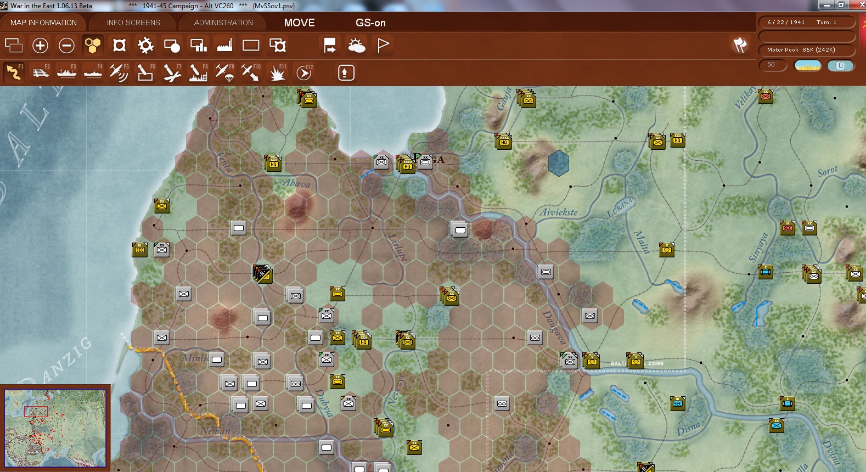Click the outlined pennant flag icon
Screen dimensions: 866x472
point(383,45)
